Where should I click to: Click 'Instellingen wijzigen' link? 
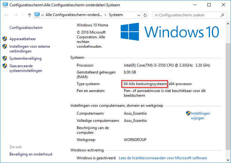[200, 116]
